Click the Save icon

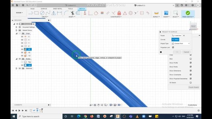click(23, 5)
